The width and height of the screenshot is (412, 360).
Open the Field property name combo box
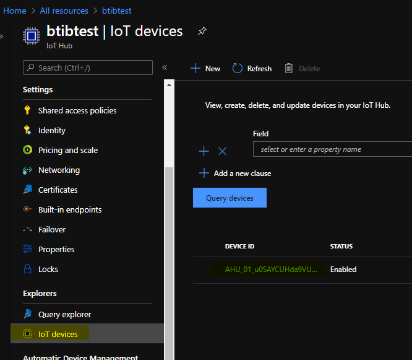[333, 149]
